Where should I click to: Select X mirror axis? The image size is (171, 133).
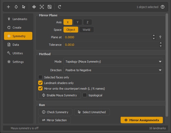tap(68, 22)
